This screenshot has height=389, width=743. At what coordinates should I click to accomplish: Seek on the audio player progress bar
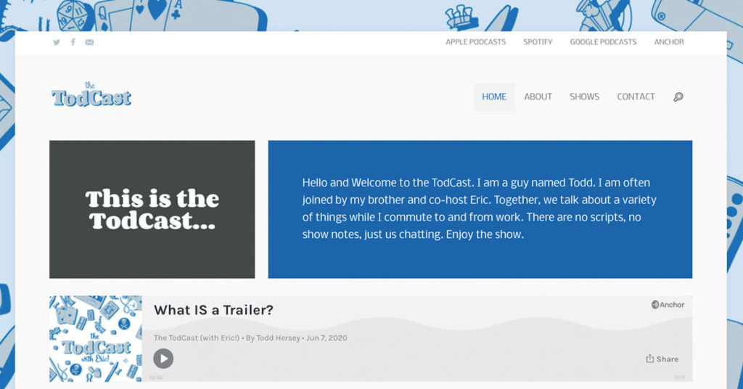click(x=417, y=377)
